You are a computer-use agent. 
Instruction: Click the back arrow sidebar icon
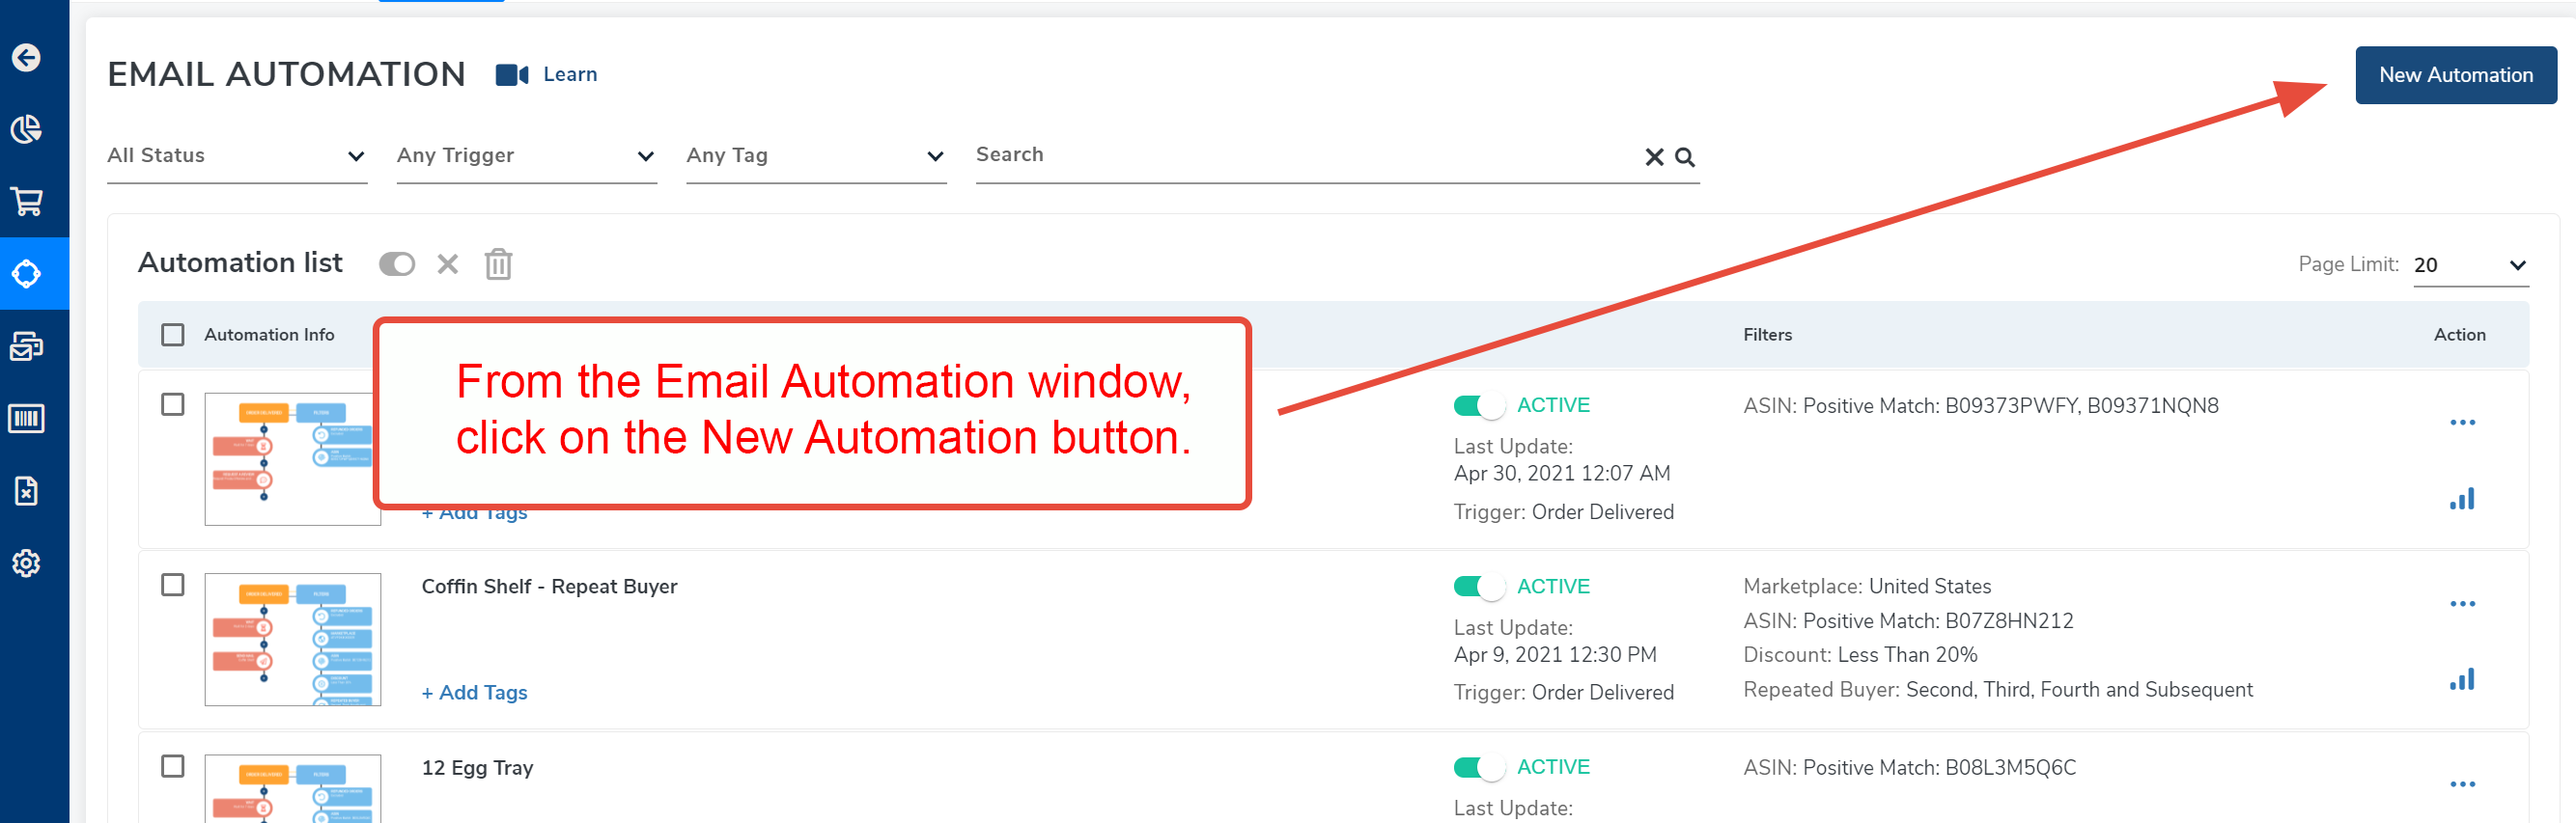click(x=27, y=58)
